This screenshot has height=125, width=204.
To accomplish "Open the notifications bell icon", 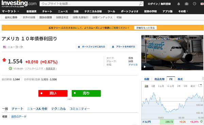I will coord(178,4).
